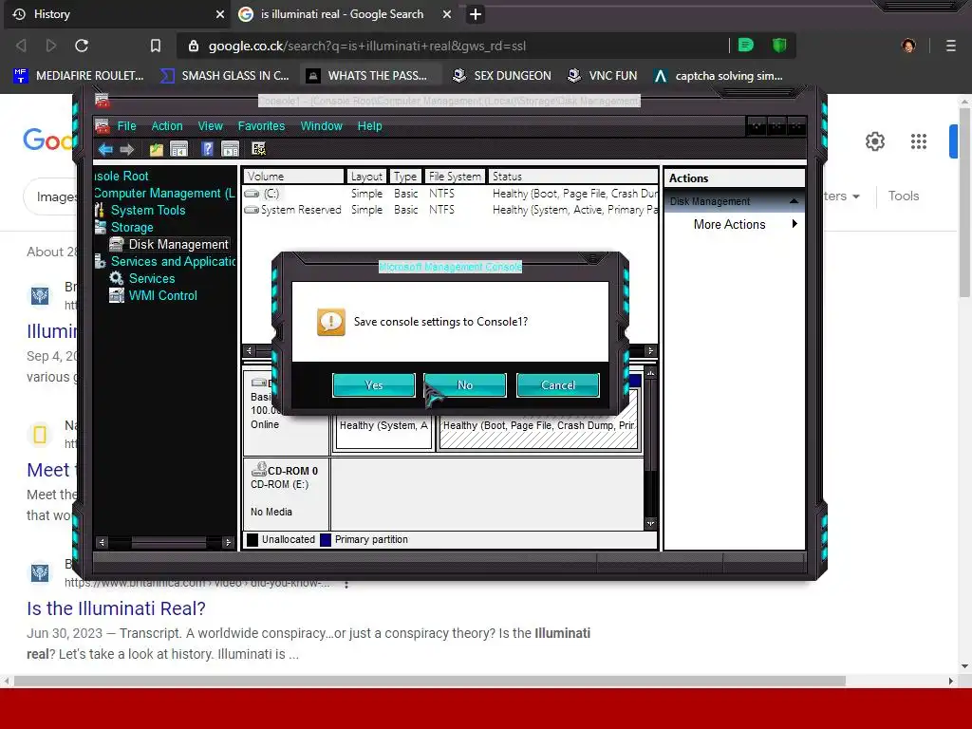Open a new browser tab with plus icon

(x=476, y=13)
